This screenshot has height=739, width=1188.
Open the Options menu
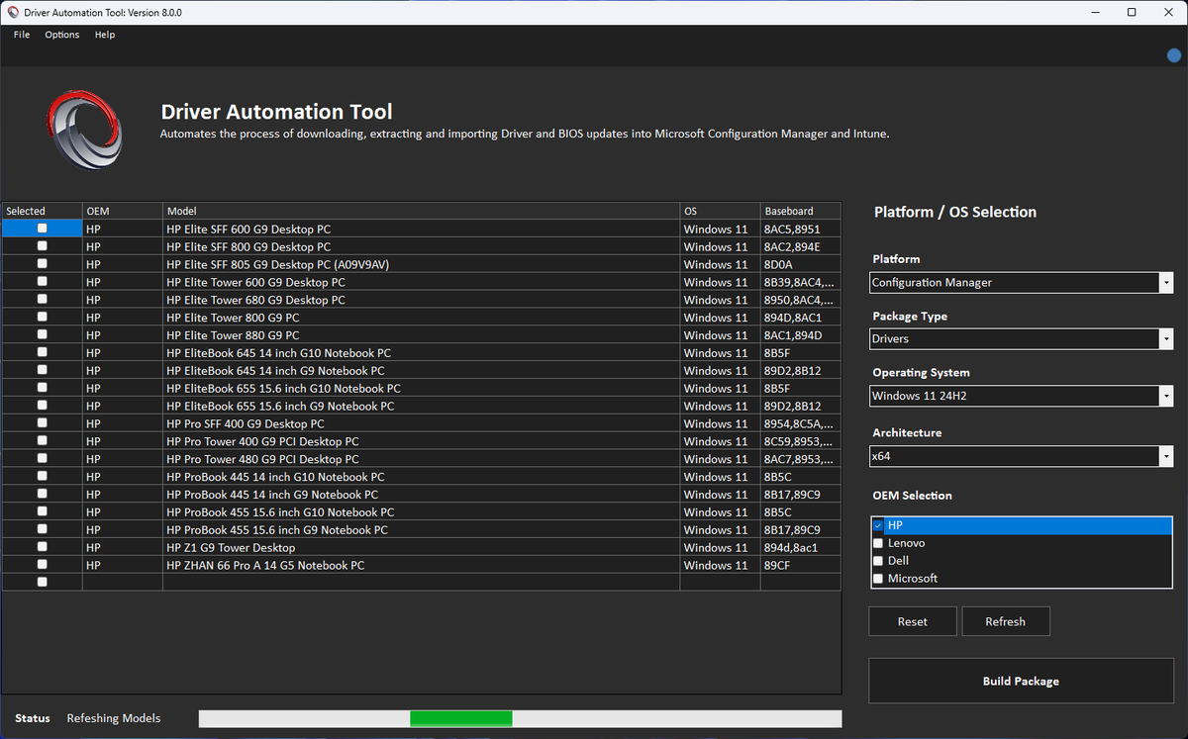[62, 35]
